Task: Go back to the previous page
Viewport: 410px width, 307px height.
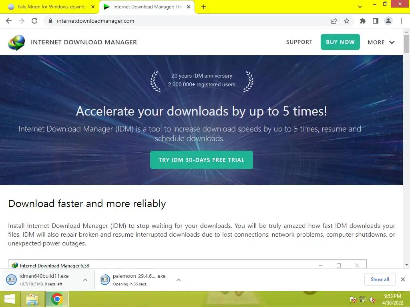Action: click(x=9, y=21)
